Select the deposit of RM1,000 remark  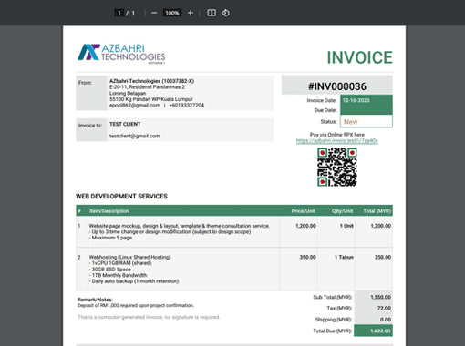click(x=136, y=305)
